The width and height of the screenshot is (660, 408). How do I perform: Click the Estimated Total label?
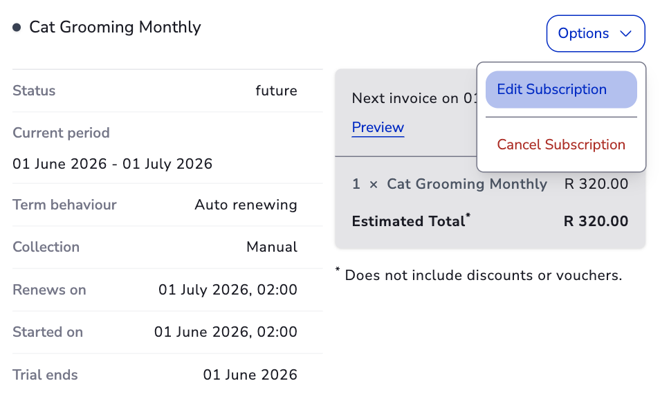[408, 222]
